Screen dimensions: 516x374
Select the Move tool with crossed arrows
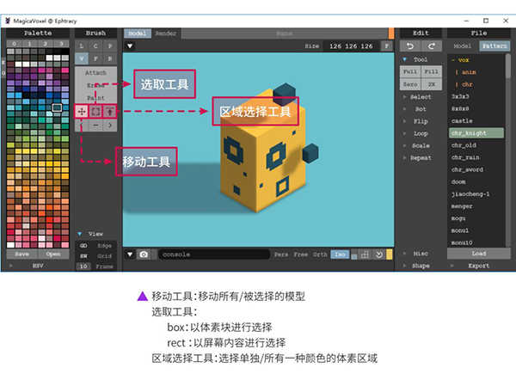82,112
